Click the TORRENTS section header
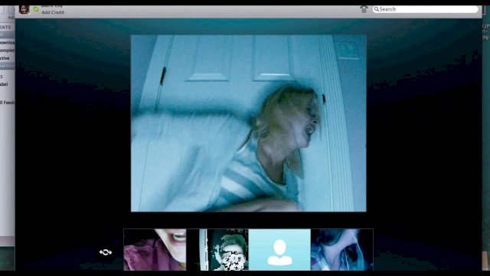490x276 pixels. click(5, 28)
